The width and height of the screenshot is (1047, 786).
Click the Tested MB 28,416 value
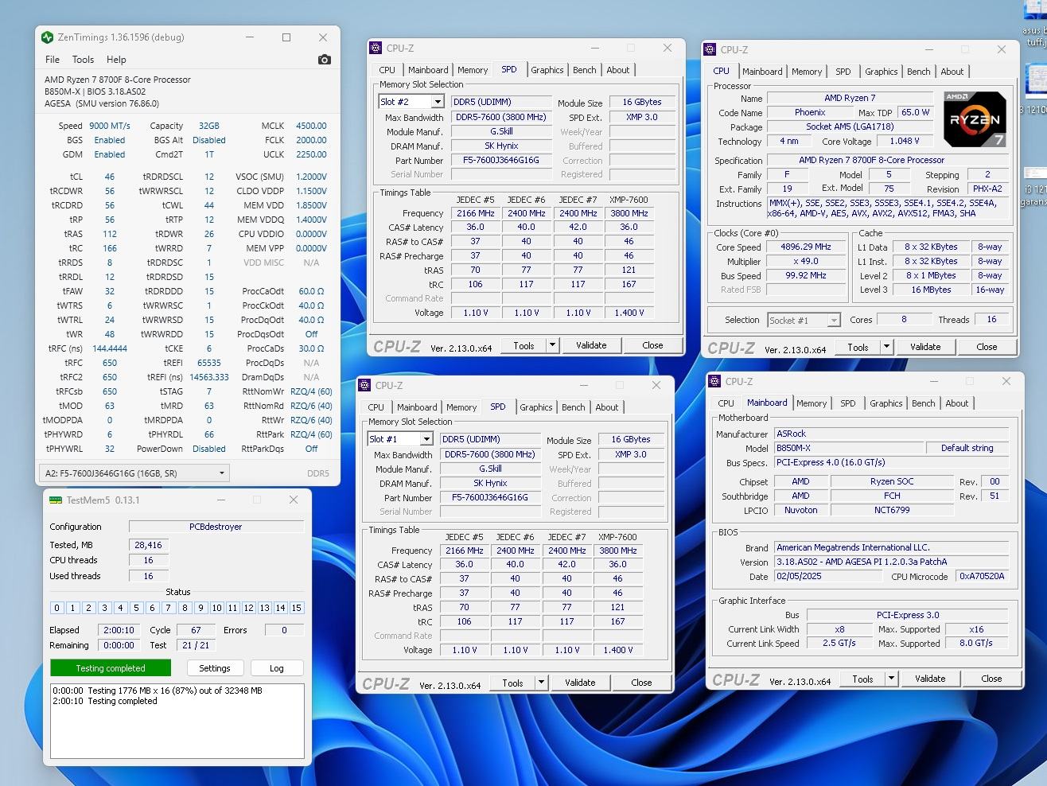click(x=148, y=545)
